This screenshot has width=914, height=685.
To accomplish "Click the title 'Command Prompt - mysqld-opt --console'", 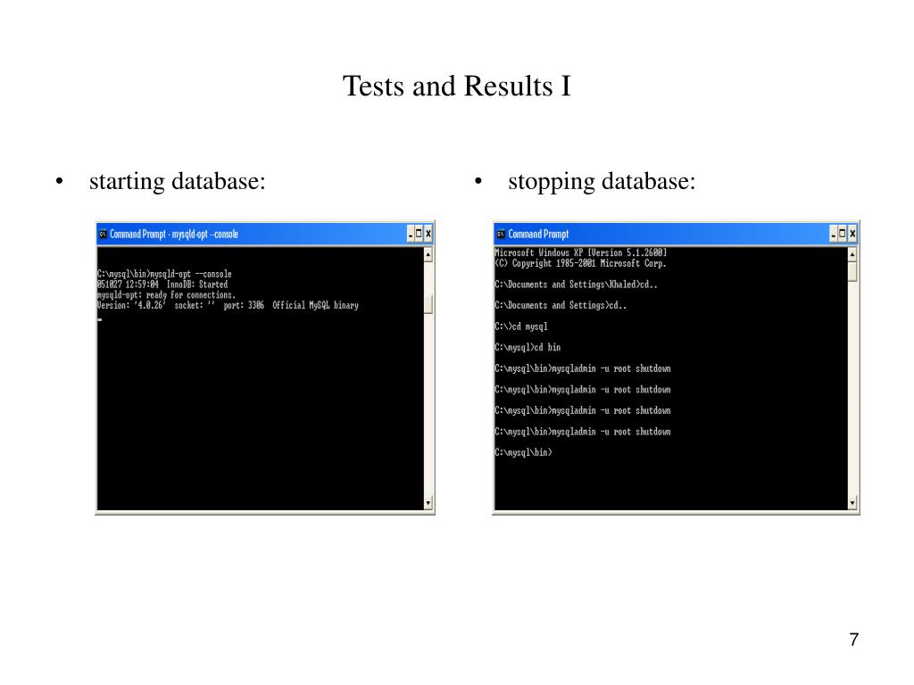I will (x=174, y=235).
